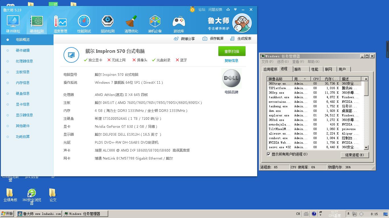This screenshot has height=218, width=389.
Task: Select explorer.exe process row
Action: (314, 116)
